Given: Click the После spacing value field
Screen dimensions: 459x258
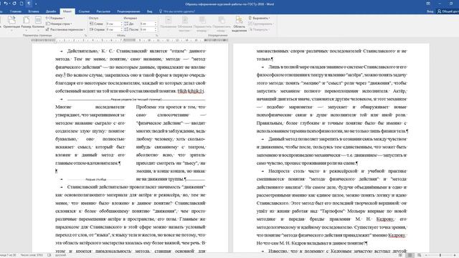Looking at the screenshot, I should tap(146, 29).
